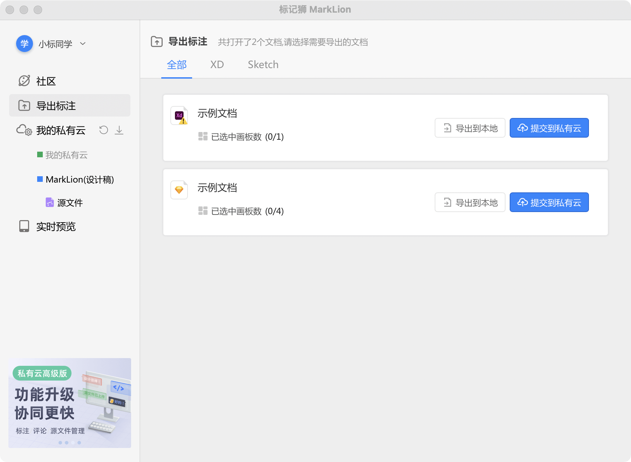Click 导出到本地 for the XD document
The image size is (631, 462).
pyautogui.click(x=470, y=128)
